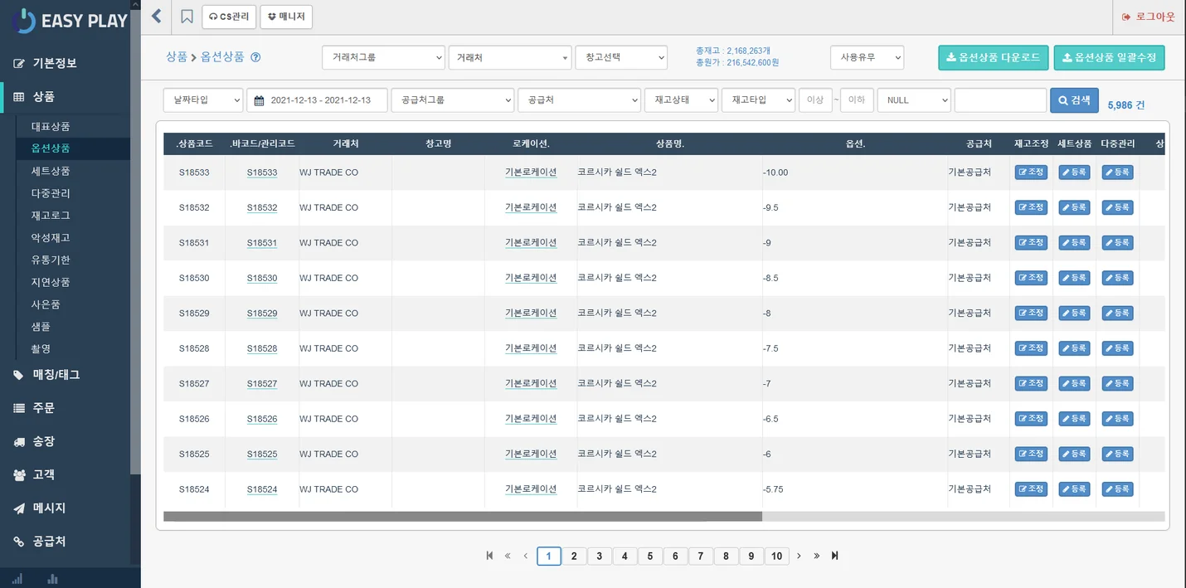1186x588 pixels.
Task: Click the help question mark next to 옵션상품
Action: [x=255, y=57]
